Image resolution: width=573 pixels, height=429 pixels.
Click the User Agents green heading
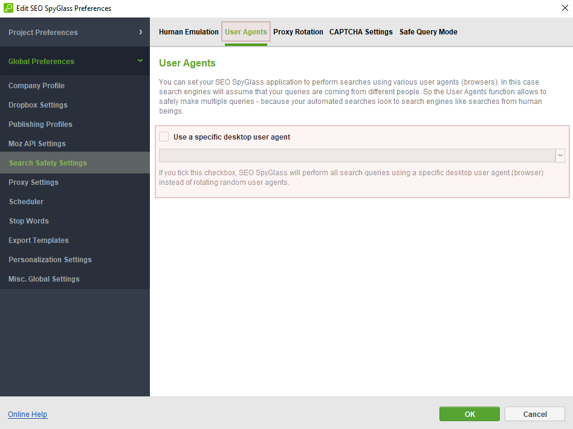(187, 63)
